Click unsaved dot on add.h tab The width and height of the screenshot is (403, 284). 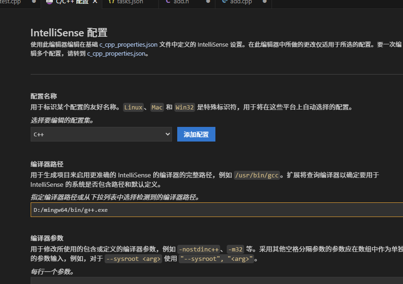click(x=208, y=1)
